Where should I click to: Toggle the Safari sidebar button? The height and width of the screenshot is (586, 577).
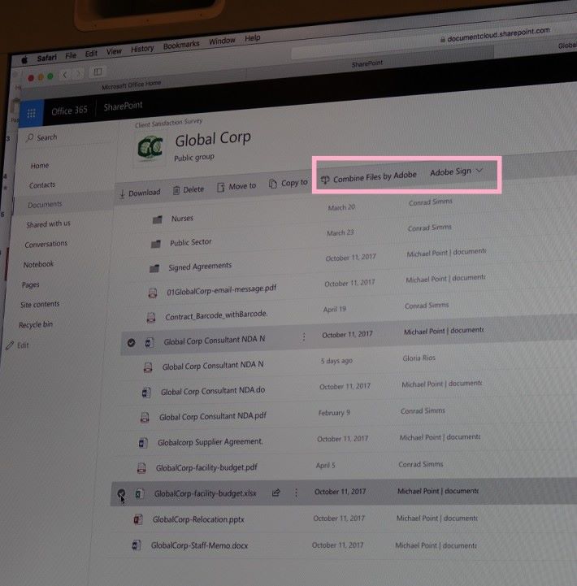click(98, 71)
